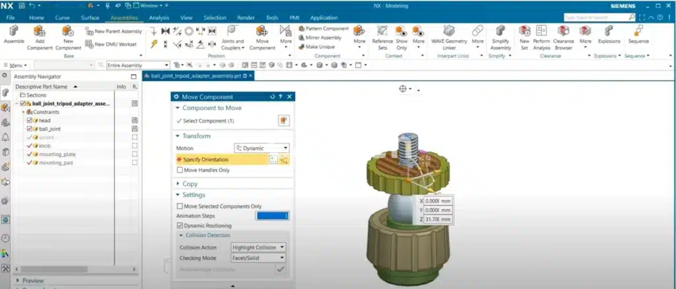Click the Assemble icon in the ribbon
The width and height of the screenshot is (676, 289).
(x=14, y=32)
